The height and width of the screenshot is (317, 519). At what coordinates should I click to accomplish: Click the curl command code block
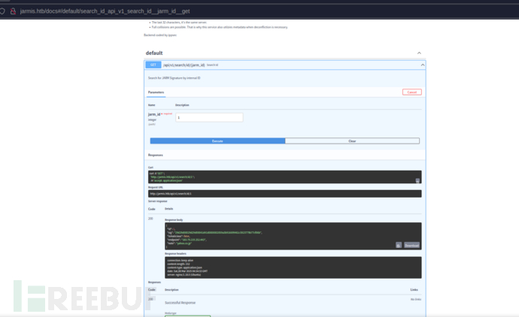[284, 177]
